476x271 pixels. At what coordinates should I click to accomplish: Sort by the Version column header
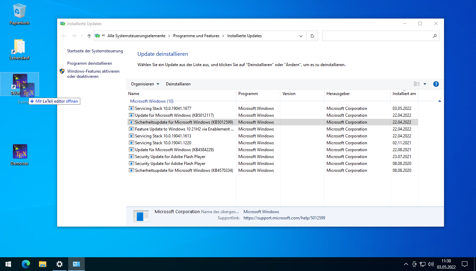coord(302,94)
